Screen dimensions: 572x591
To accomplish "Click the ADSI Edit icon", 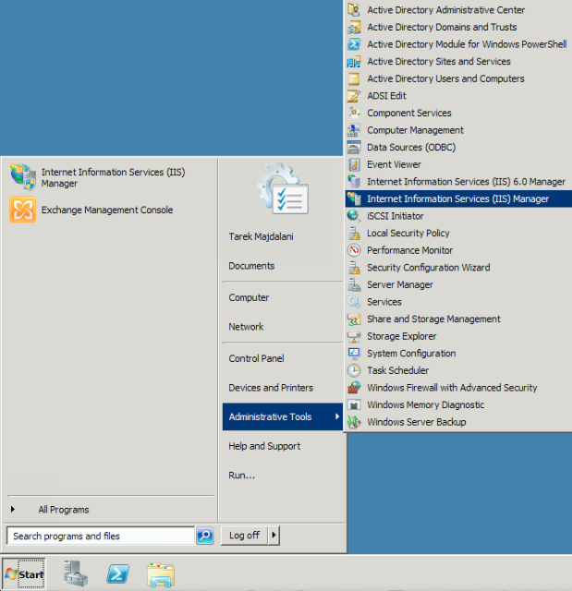I will pyautogui.click(x=354, y=96).
